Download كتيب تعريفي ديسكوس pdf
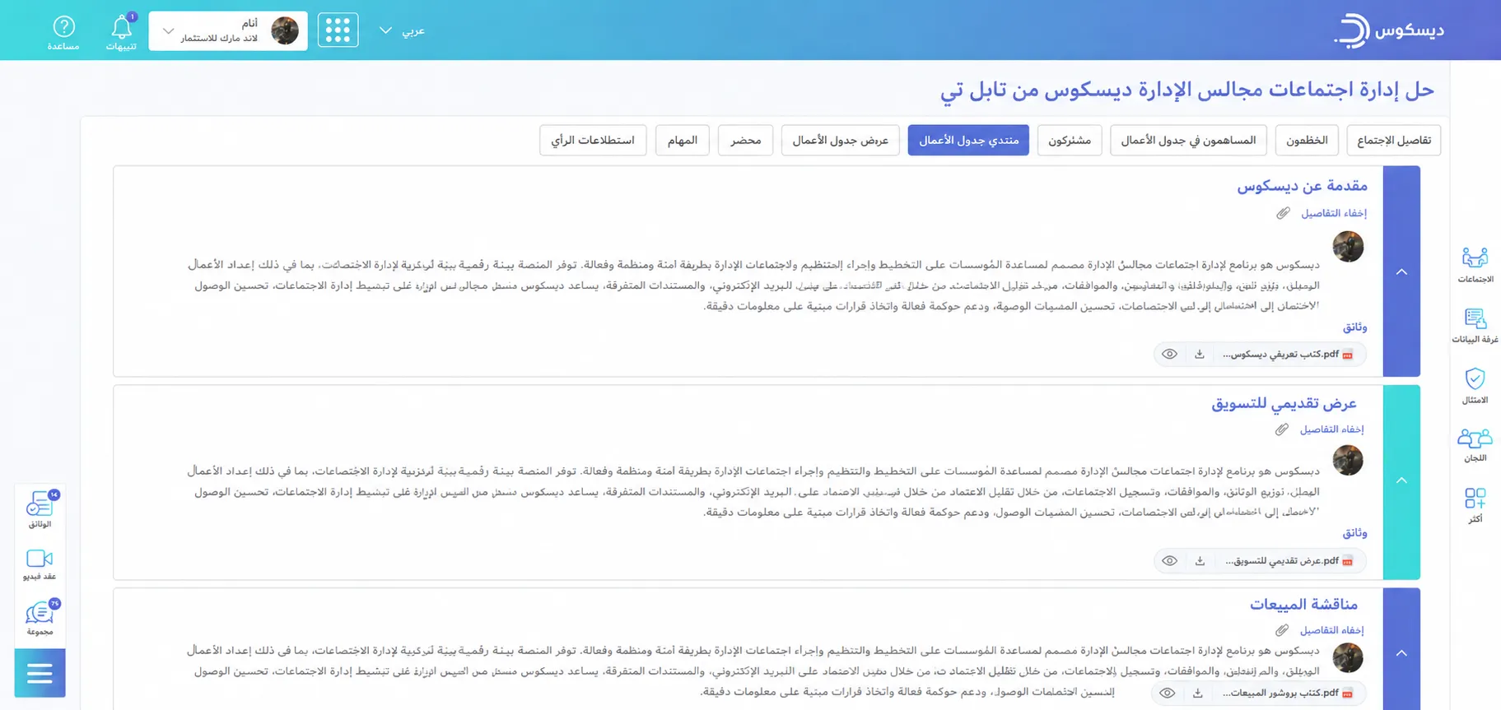Screen dimensions: 1501x710 click(1200, 354)
